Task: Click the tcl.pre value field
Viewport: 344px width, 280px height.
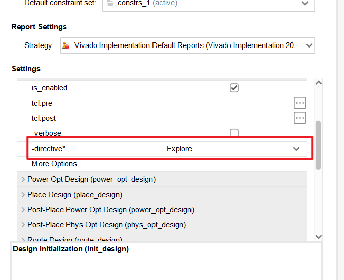Action: pyautogui.click(x=227, y=103)
